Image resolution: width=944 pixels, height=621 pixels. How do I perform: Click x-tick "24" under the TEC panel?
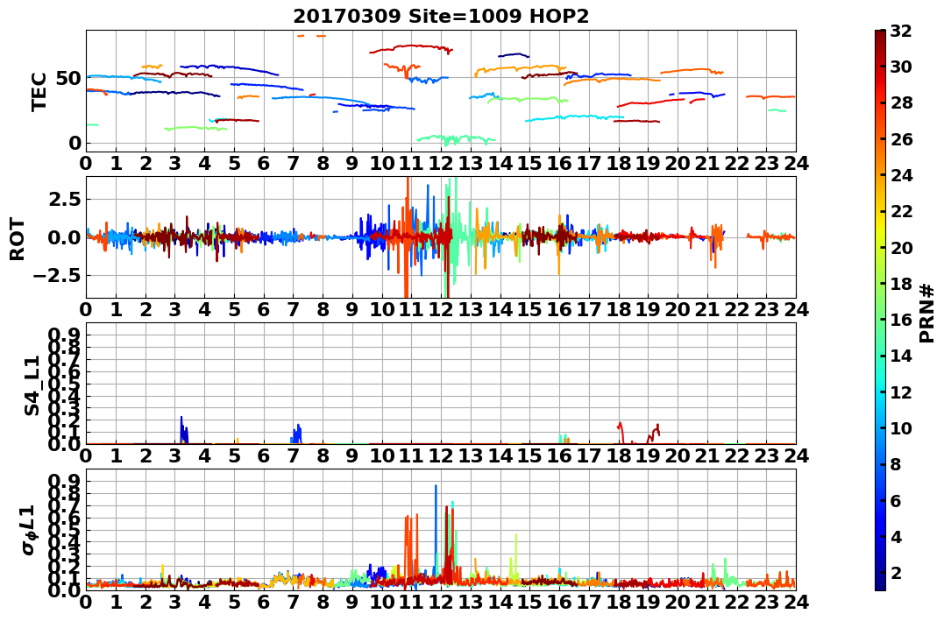pos(797,163)
